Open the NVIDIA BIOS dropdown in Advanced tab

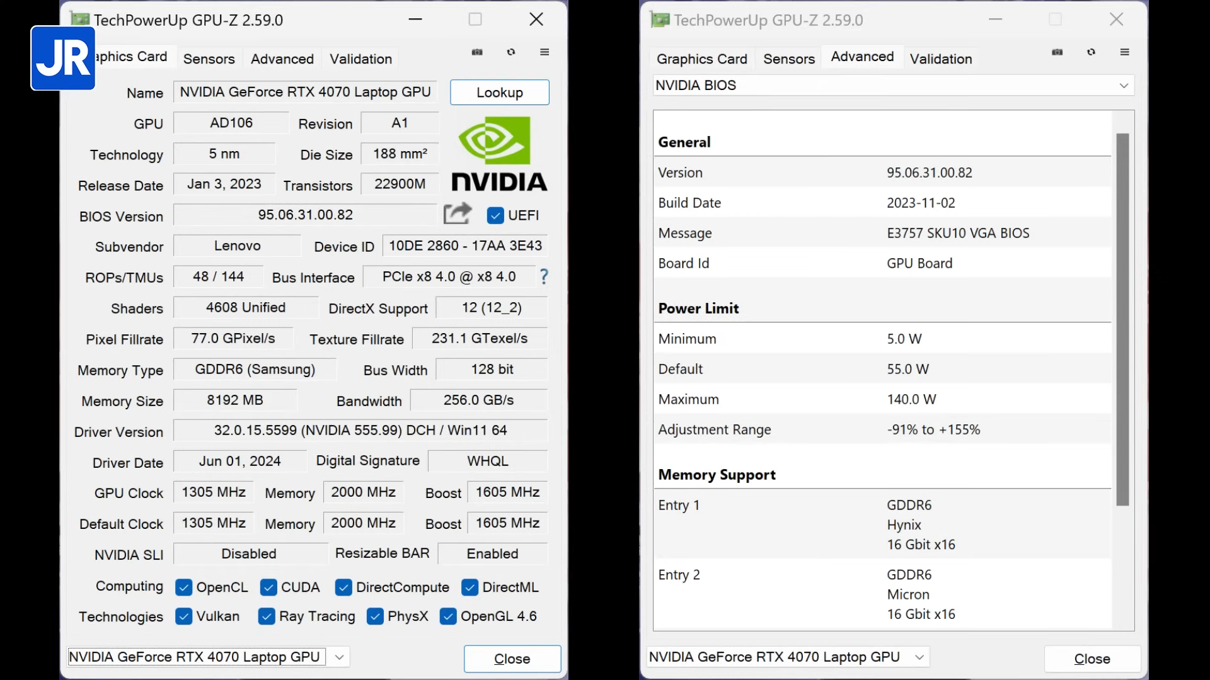[x=894, y=85]
